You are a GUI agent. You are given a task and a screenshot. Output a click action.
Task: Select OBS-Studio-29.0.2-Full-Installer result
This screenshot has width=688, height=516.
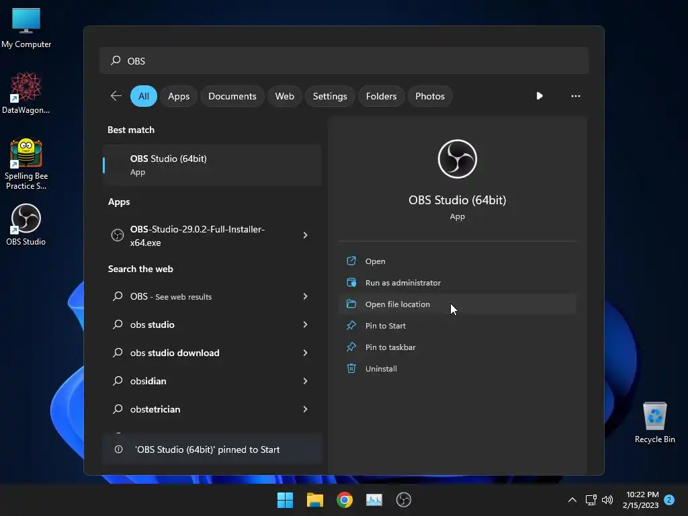coord(212,236)
